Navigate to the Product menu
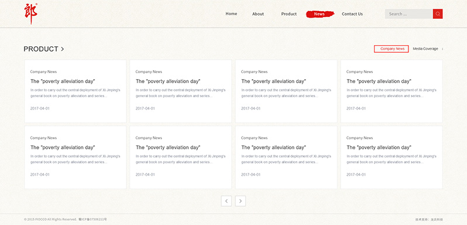Image resolution: width=467 pixels, height=225 pixels. coord(289,13)
